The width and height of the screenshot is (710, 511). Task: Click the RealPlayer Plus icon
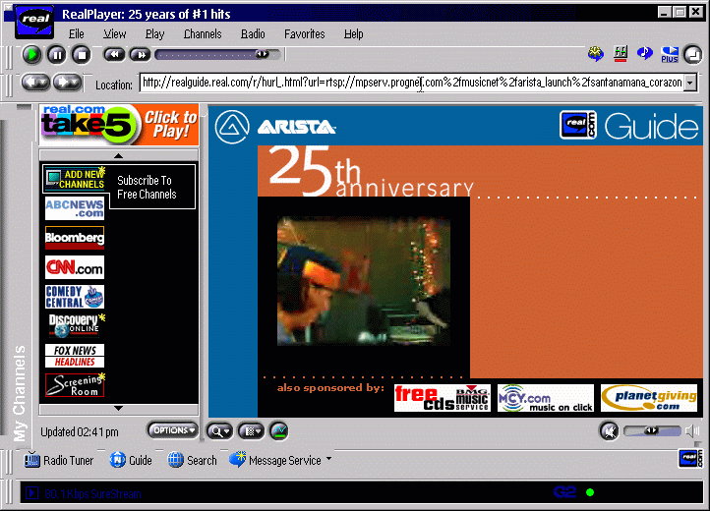(670, 55)
